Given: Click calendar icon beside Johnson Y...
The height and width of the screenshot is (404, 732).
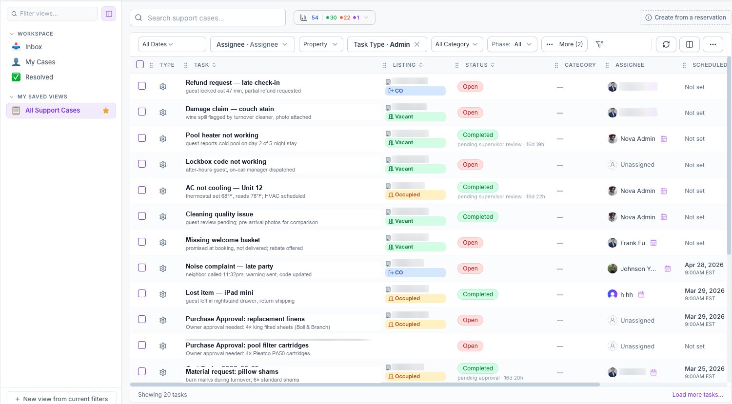Looking at the screenshot, I should (x=668, y=269).
